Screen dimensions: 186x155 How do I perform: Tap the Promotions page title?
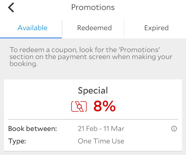(x=93, y=7)
